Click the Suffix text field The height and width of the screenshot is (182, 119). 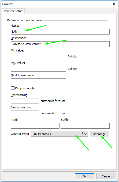pos(85,126)
